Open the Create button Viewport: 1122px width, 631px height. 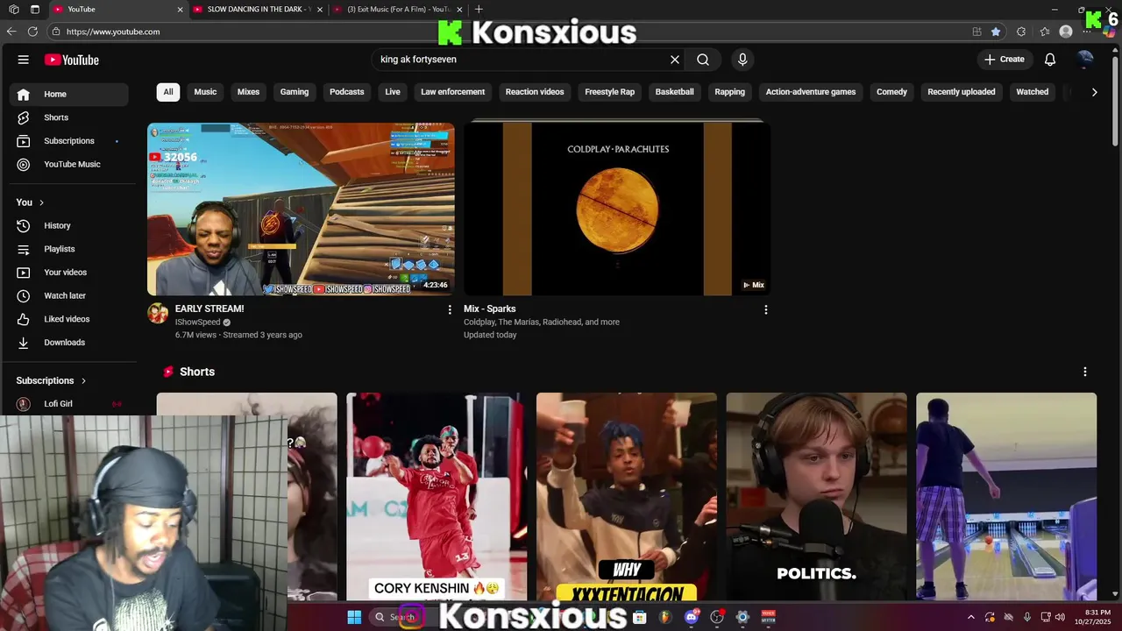tap(1005, 60)
